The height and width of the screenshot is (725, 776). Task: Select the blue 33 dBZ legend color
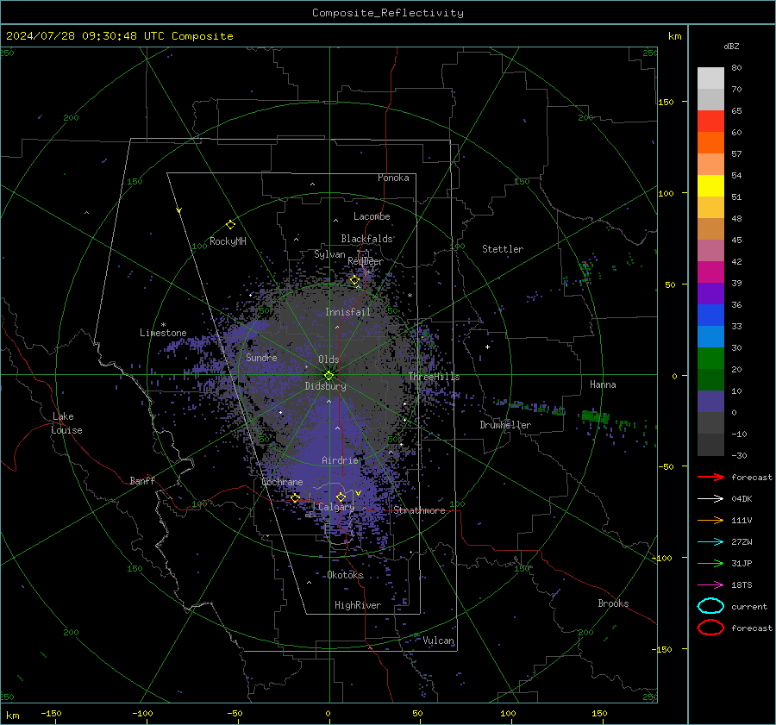(x=710, y=315)
